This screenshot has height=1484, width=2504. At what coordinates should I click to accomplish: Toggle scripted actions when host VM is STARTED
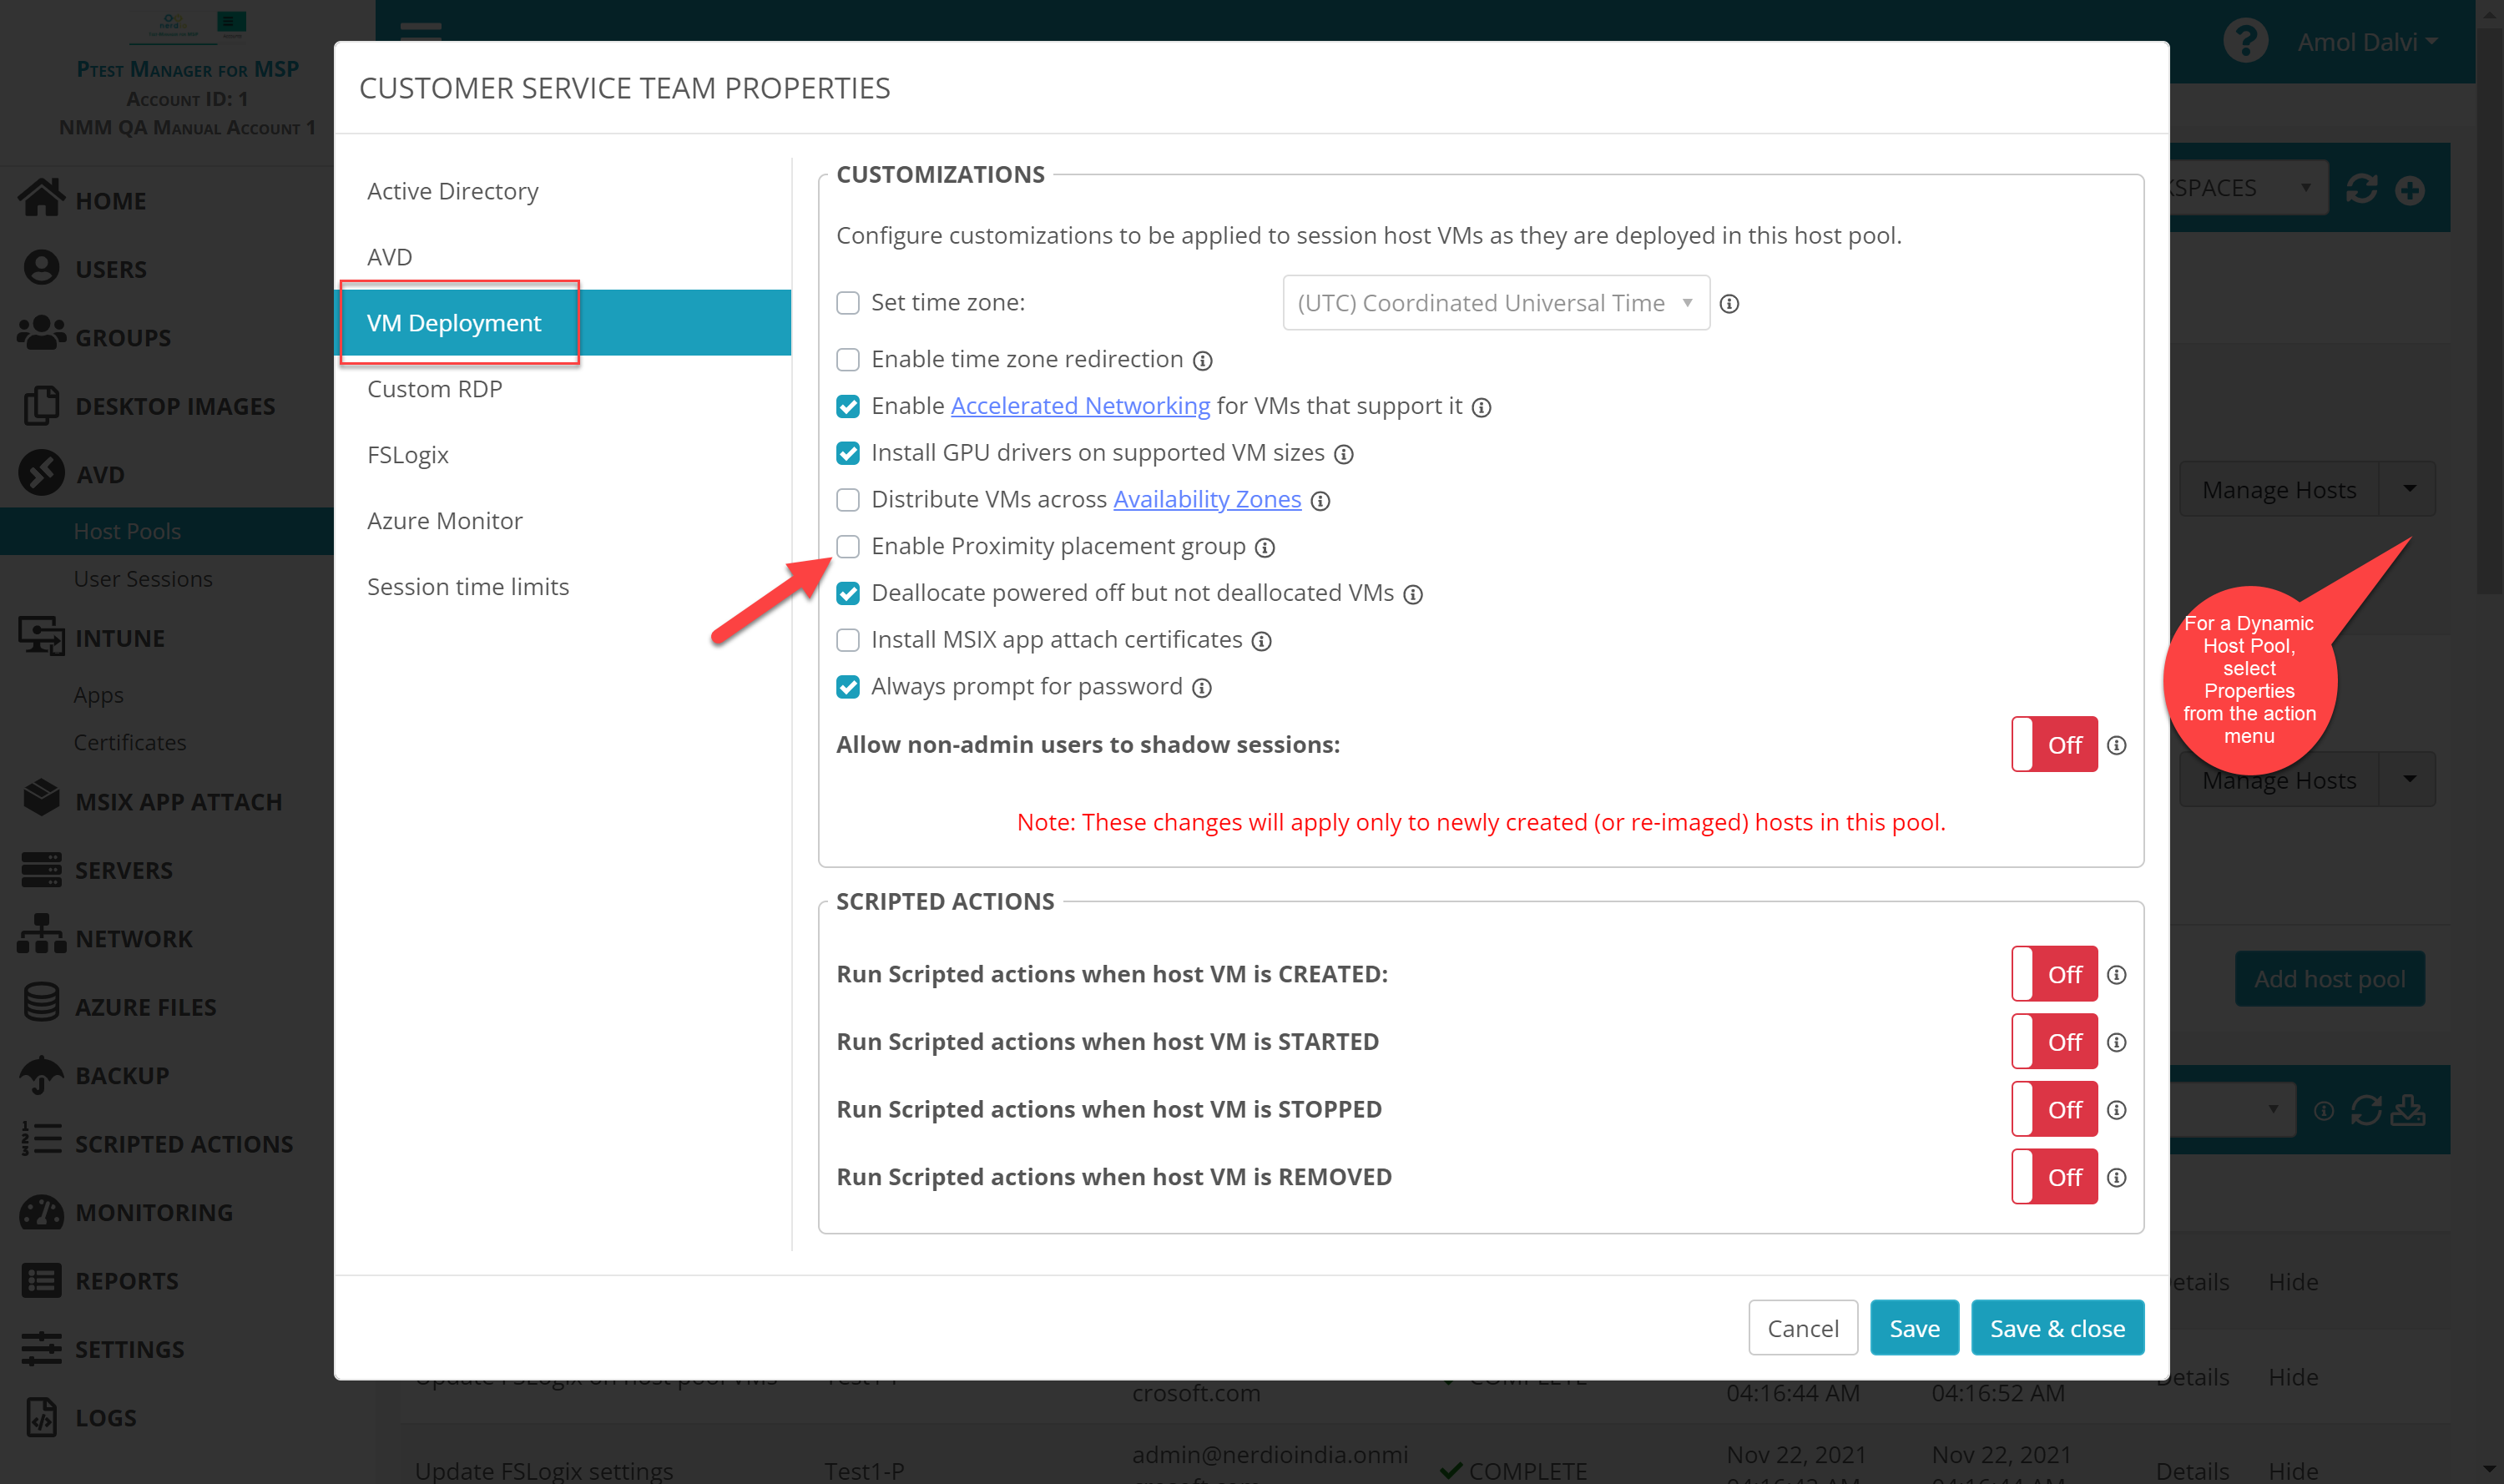tap(2054, 1042)
